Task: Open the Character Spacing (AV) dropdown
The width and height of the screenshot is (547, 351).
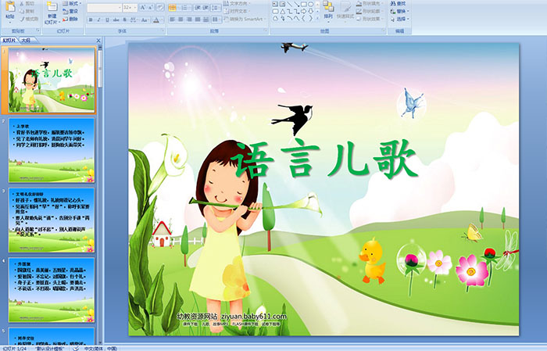Action: (134, 20)
